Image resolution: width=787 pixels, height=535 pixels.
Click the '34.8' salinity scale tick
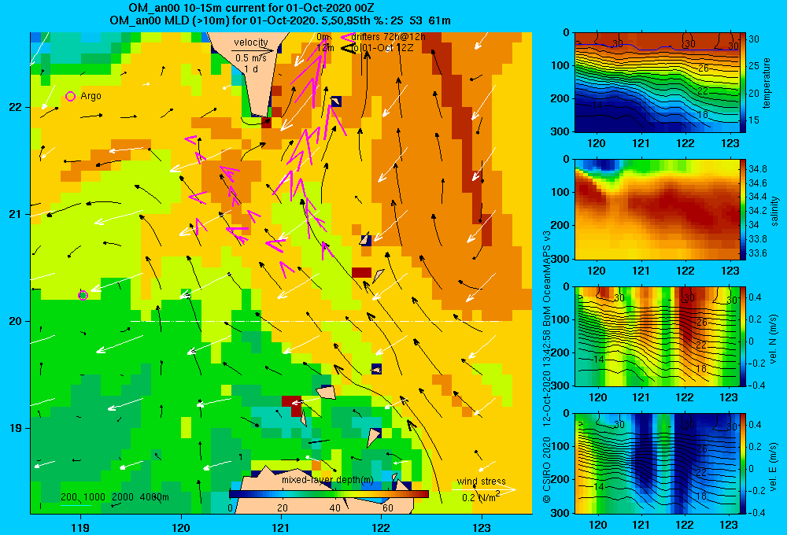pos(758,168)
